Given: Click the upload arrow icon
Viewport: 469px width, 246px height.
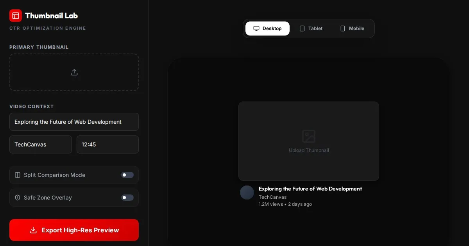Looking at the screenshot, I should pos(74,72).
